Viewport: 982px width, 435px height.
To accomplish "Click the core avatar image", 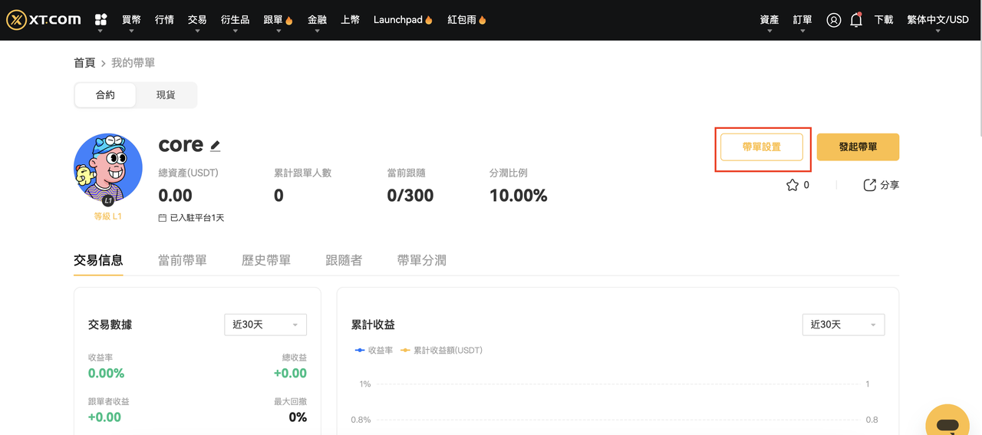I will pyautogui.click(x=108, y=168).
